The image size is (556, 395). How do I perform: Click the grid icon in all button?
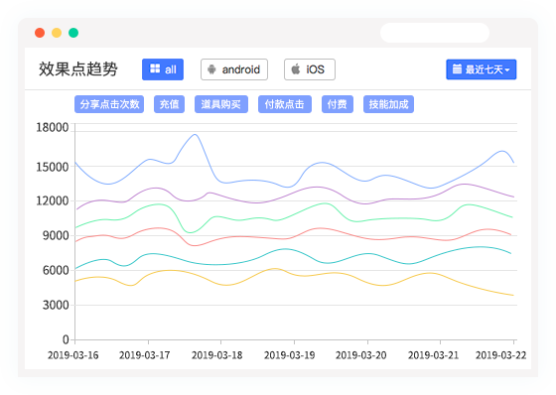pos(155,68)
